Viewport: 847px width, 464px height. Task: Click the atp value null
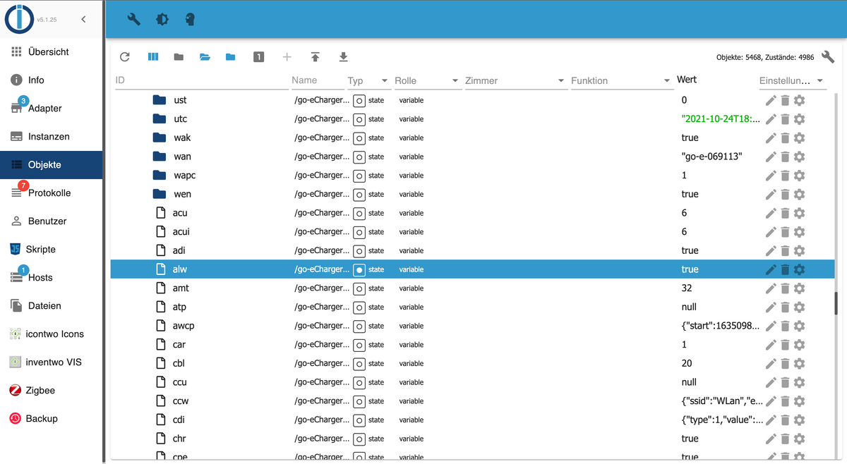click(x=689, y=307)
